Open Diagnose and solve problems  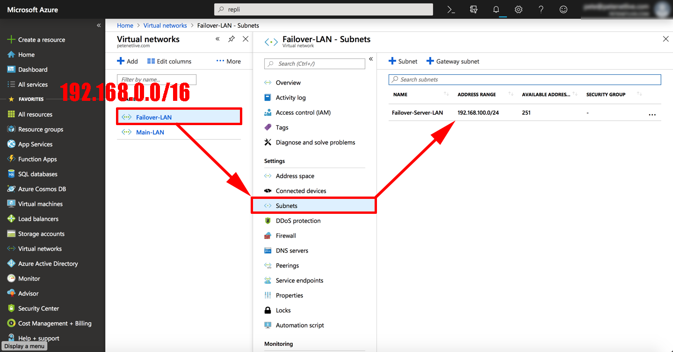(x=315, y=142)
